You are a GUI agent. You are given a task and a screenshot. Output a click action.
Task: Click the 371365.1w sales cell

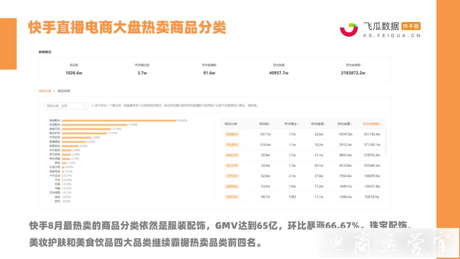[372, 144]
